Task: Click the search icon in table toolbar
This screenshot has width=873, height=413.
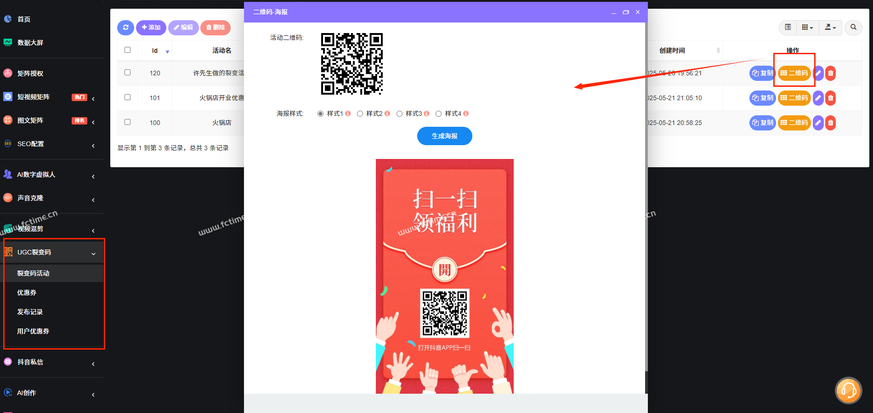Action: 853,28
